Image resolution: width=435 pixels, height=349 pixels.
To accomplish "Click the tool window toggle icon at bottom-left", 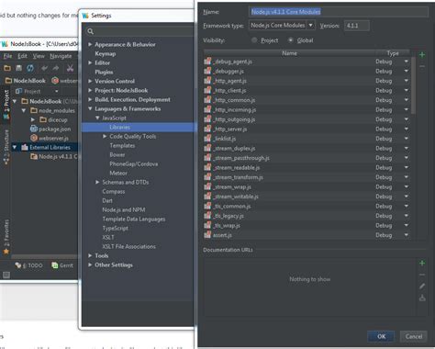I will (x=6, y=275).
